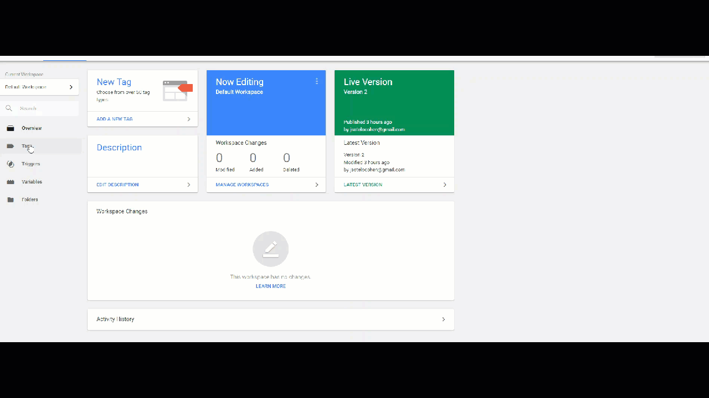Click the LEARN MORE link under Workspace Changes
709x398 pixels.
click(x=271, y=286)
